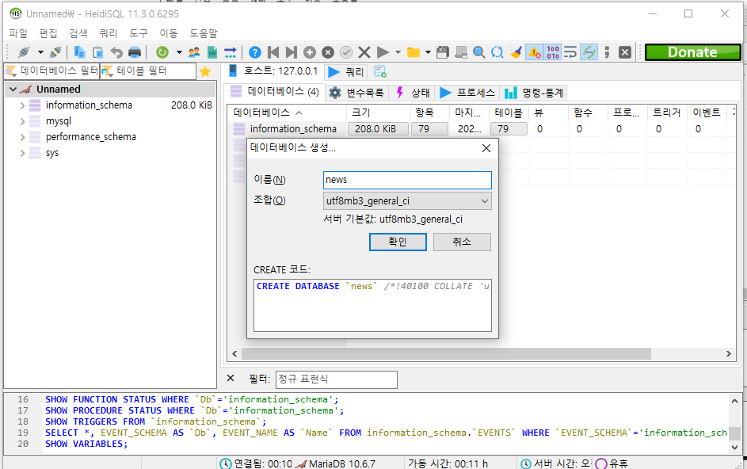747x469 pixels.
Task: Open the 파일 menu
Action: (18, 33)
